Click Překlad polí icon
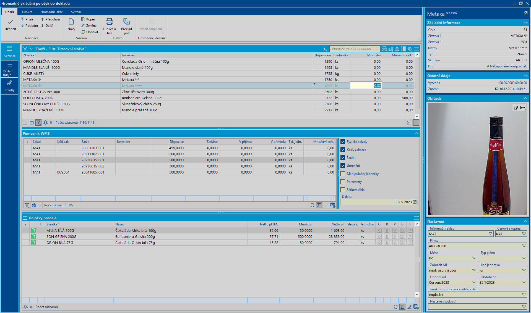The image size is (531, 313). click(x=126, y=22)
